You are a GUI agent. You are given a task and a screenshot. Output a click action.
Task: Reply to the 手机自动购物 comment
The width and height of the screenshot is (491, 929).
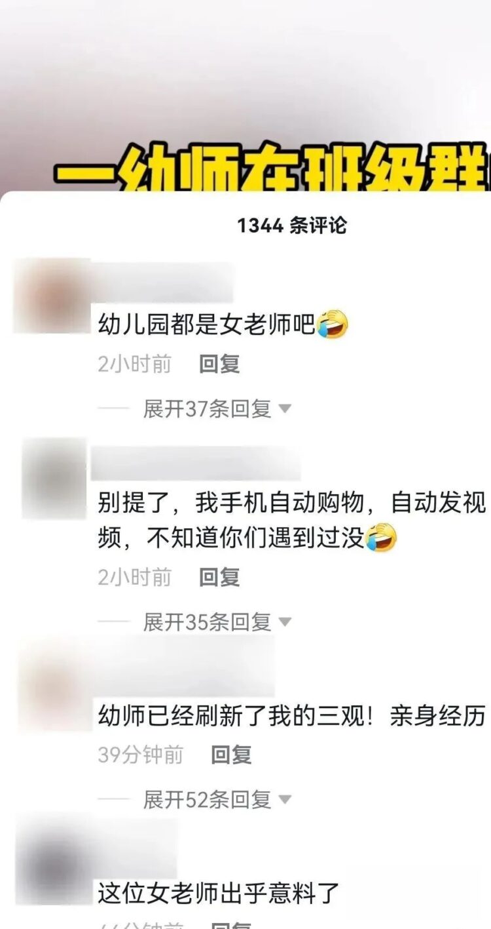coord(219,577)
